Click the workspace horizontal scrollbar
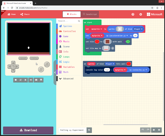This screenshot has height=136, width=165. click(x=126, y=125)
